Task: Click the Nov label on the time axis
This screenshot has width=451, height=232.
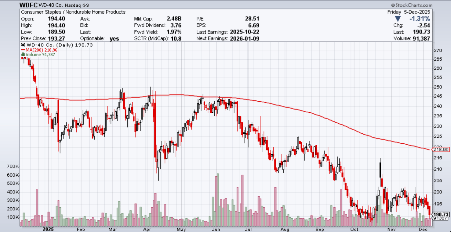Action: [x=391, y=229]
